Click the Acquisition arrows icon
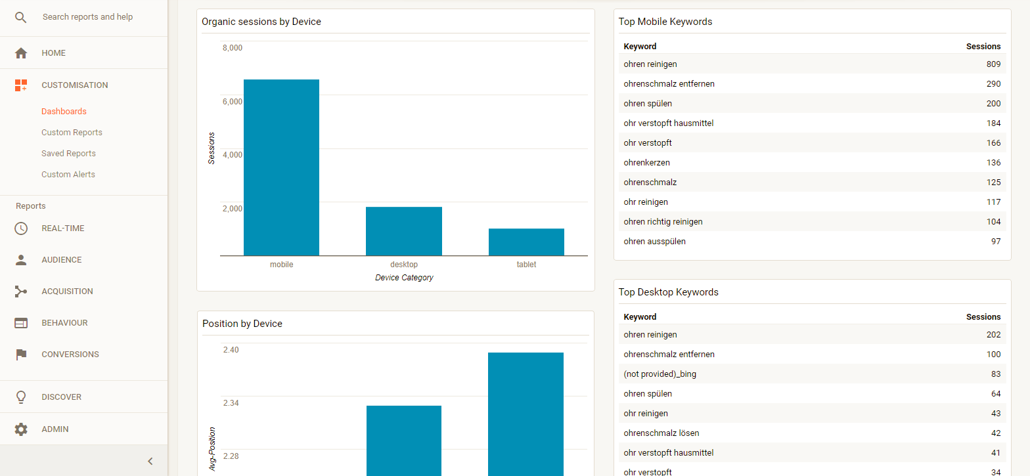 21,292
